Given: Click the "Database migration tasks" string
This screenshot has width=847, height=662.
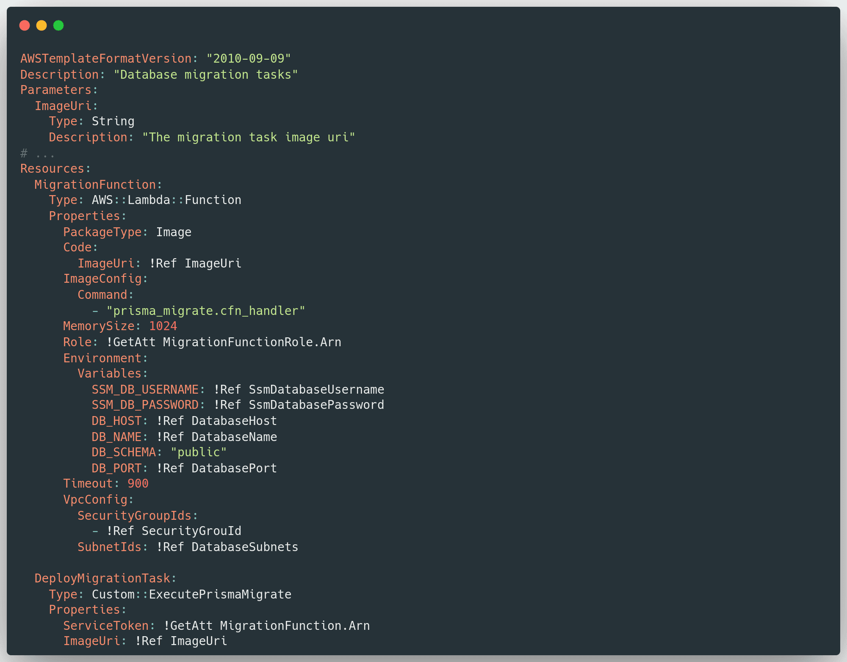Looking at the screenshot, I should click(x=206, y=74).
